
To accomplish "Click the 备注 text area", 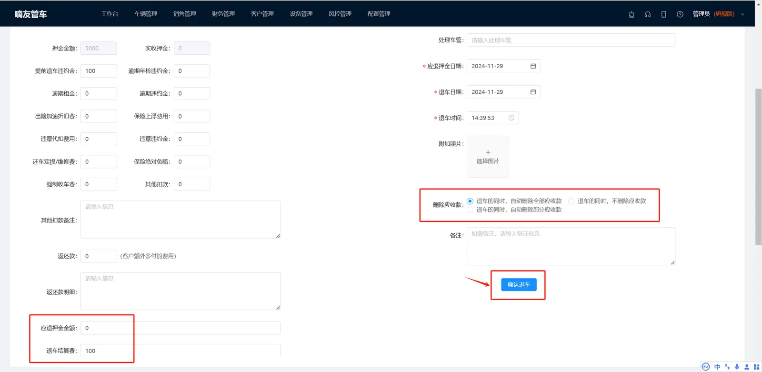I will [571, 246].
